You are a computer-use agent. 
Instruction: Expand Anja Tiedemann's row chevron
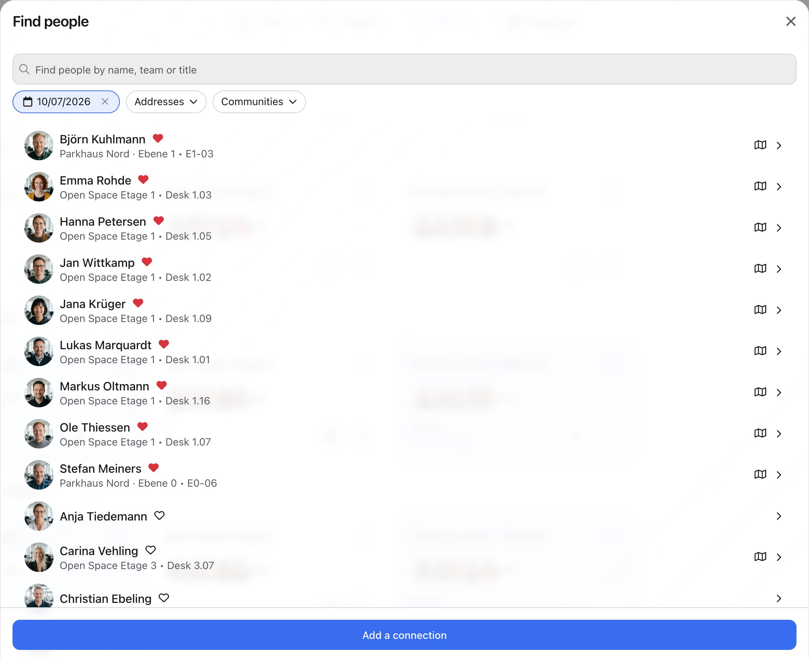[779, 516]
